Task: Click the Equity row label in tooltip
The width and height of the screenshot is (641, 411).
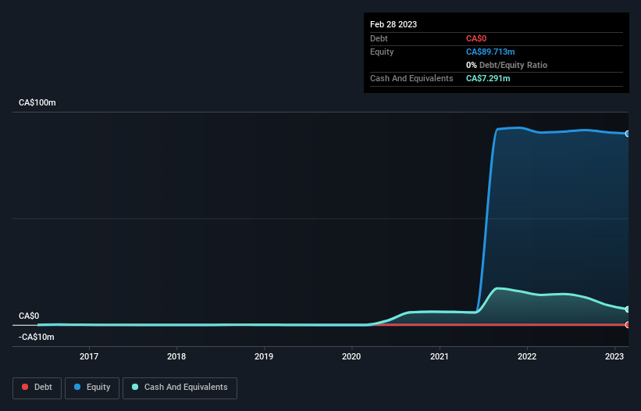Action: tap(382, 52)
